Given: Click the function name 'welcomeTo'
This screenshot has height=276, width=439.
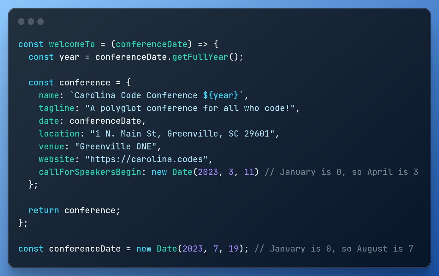Looking at the screenshot, I should click(x=72, y=44).
